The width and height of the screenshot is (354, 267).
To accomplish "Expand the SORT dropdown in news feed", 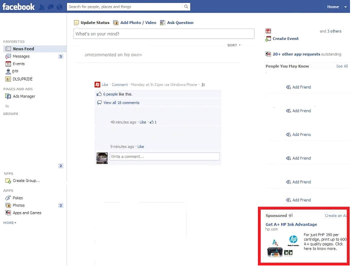I will coord(233,45).
